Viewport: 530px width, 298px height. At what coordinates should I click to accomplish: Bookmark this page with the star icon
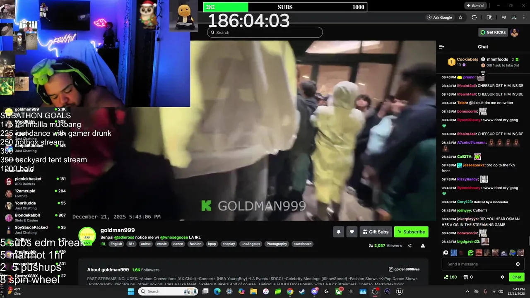point(460,17)
